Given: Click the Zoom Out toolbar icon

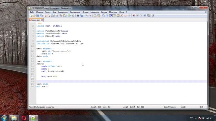Looking at the screenshot, I should pyautogui.click(x=90, y=16).
